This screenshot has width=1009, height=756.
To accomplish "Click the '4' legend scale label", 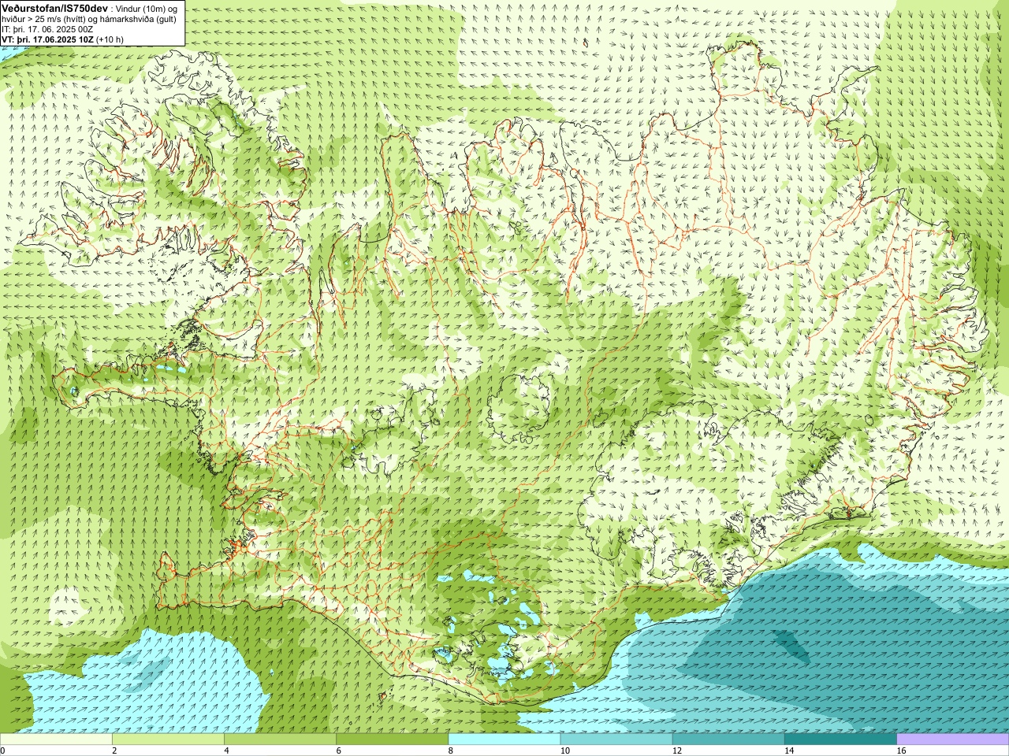I will pyautogui.click(x=227, y=750).
